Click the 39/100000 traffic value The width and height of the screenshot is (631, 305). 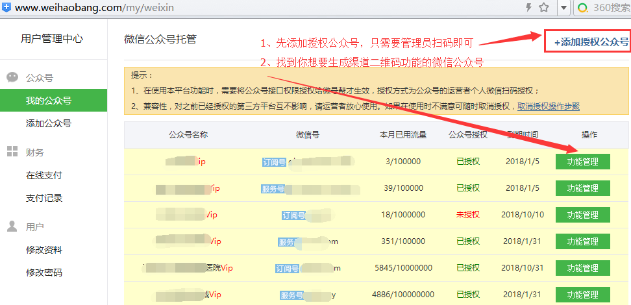[x=403, y=188]
